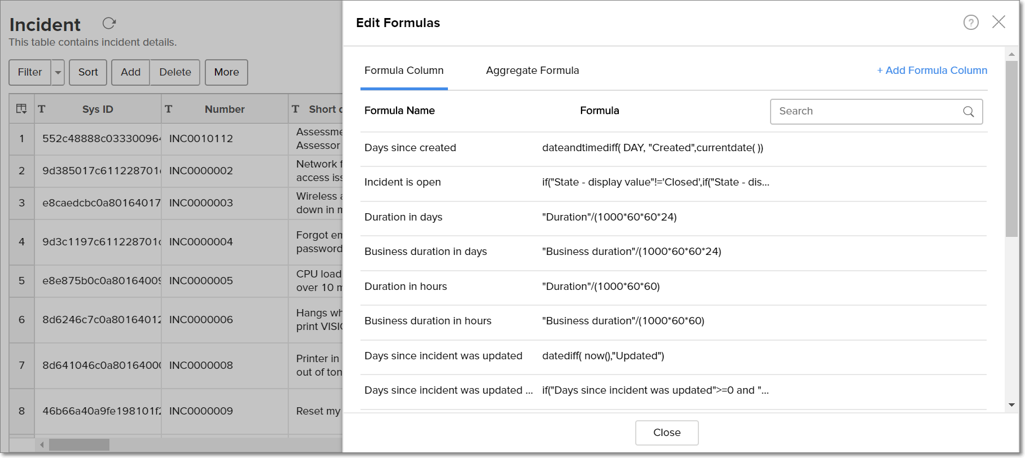Close the Edit Formulas panel with X
This screenshot has height=458, width=1025.
click(x=998, y=22)
